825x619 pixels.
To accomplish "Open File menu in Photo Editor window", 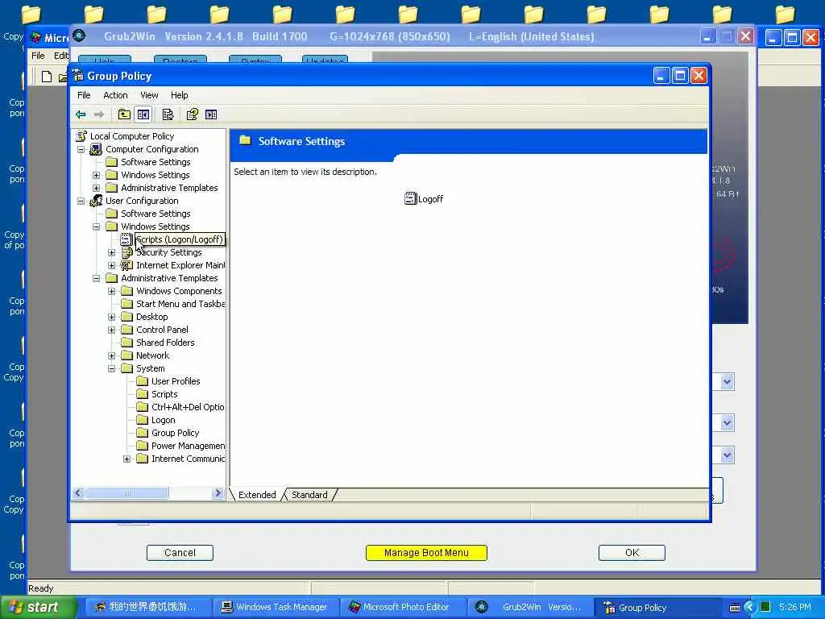I will tap(38, 56).
